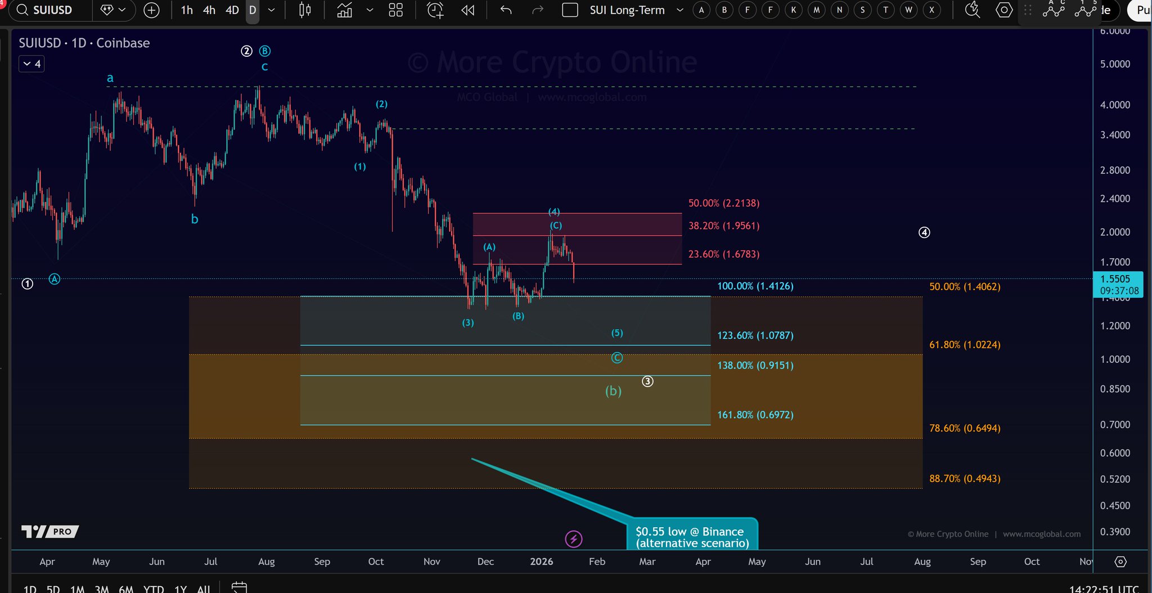Screen dimensions: 1152x593
Task: Select the 50.00% (2.2138) retracement label
Action: pyautogui.click(x=723, y=203)
